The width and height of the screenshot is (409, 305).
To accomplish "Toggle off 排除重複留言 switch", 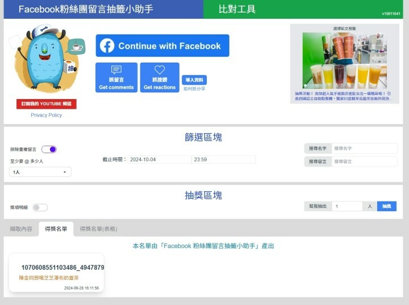I will pos(49,149).
